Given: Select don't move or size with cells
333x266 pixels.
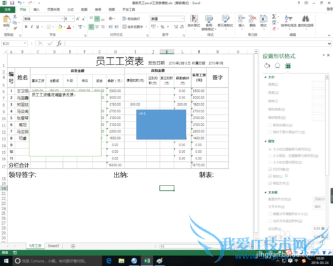Looking at the screenshot, I should pyautogui.click(x=270, y=162).
